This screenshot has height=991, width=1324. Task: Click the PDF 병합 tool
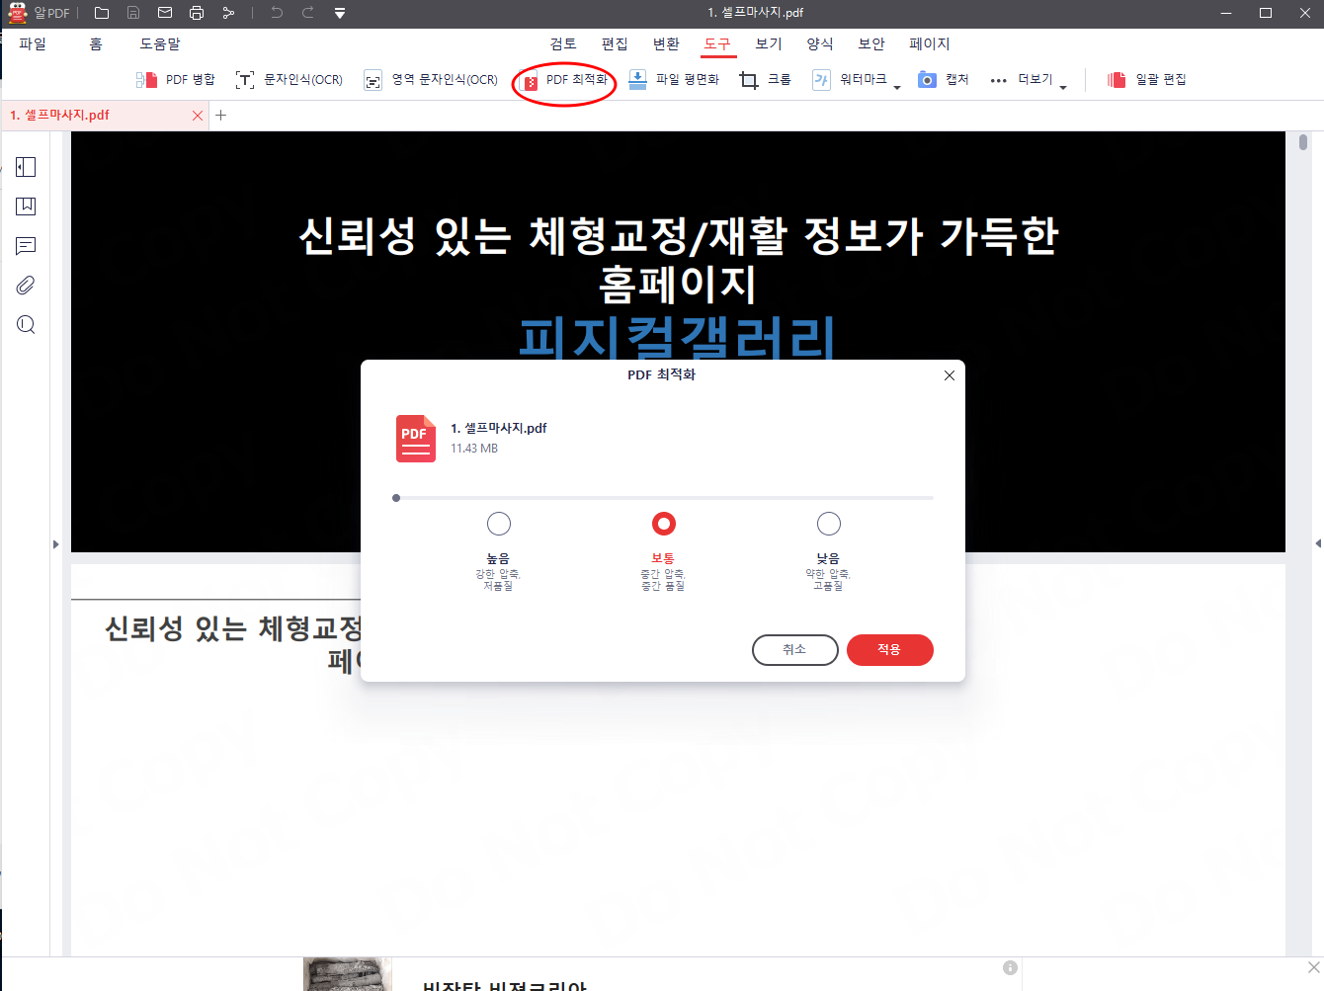click(176, 80)
